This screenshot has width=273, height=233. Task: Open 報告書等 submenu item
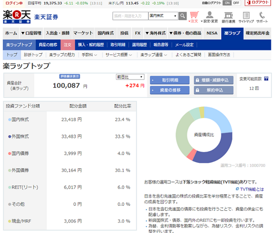pos(161,45)
